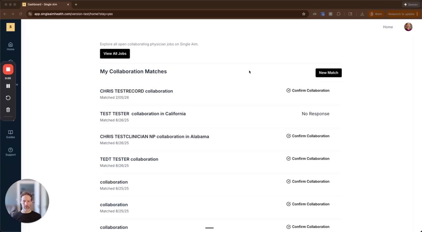
Task: Create a New Match
Action: [x=328, y=73]
